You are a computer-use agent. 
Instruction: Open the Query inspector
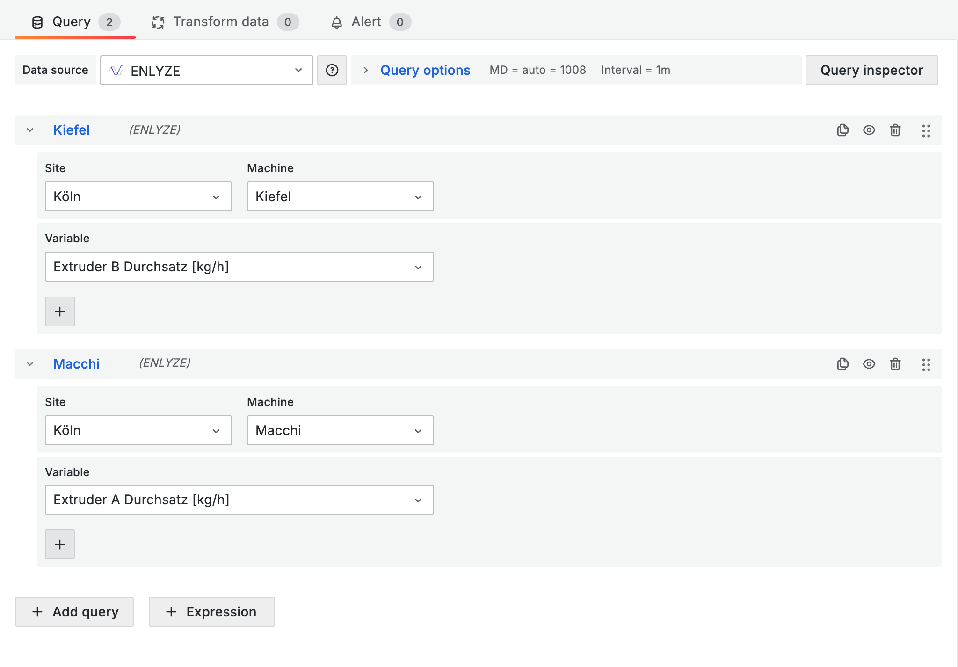(x=871, y=70)
